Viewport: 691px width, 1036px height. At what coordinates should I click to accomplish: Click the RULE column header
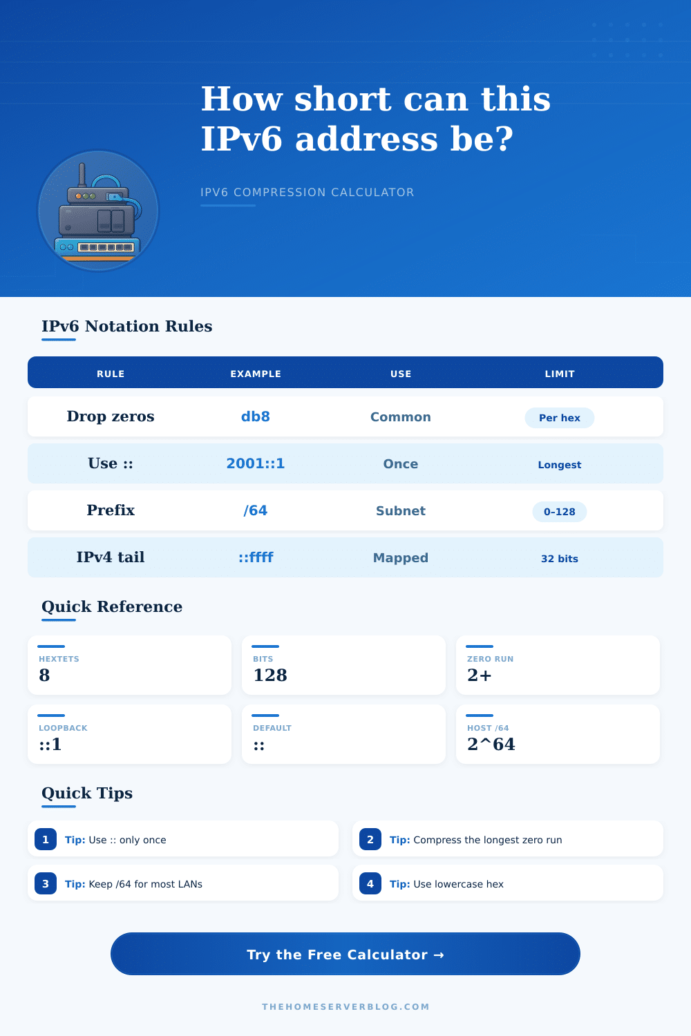tap(111, 374)
